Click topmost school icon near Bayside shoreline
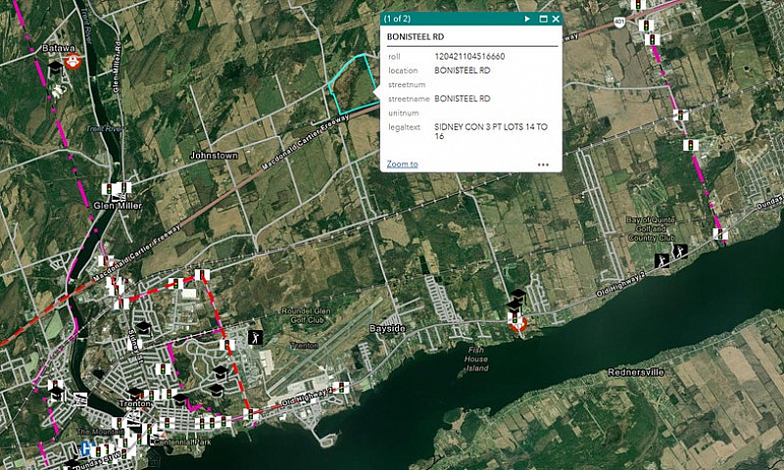Image resolution: width=784 pixels, height=470 pixels. point(518,295)
